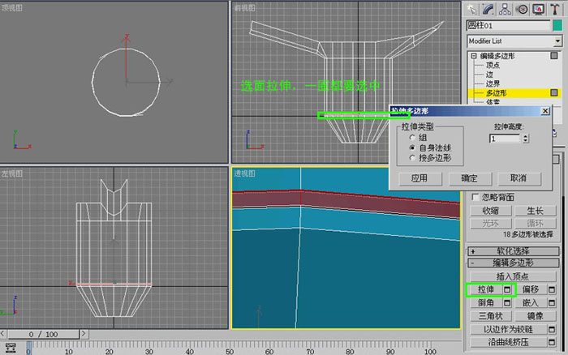
Task: Click the time slider 0 / 100 handle
Action: tap(44, 335)
